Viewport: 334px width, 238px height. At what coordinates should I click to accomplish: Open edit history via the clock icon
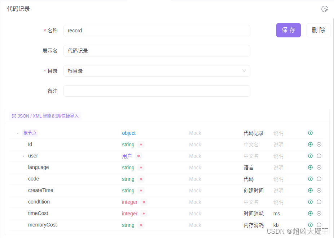coord(324,9)
